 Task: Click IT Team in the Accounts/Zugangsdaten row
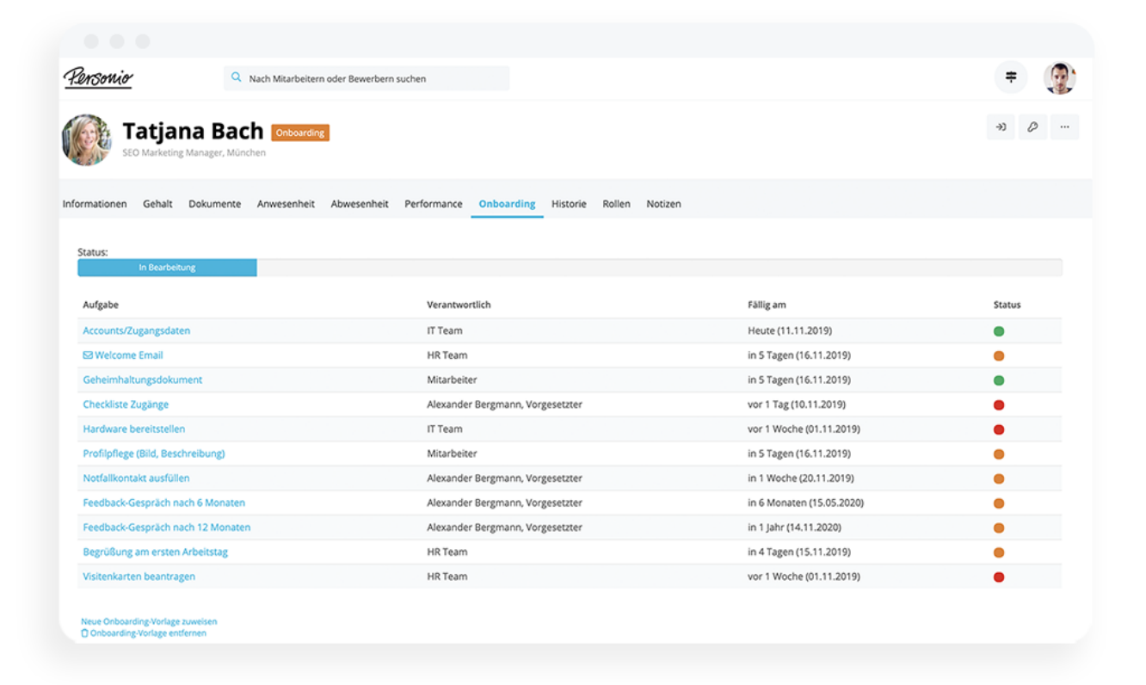tap(445, 331)
